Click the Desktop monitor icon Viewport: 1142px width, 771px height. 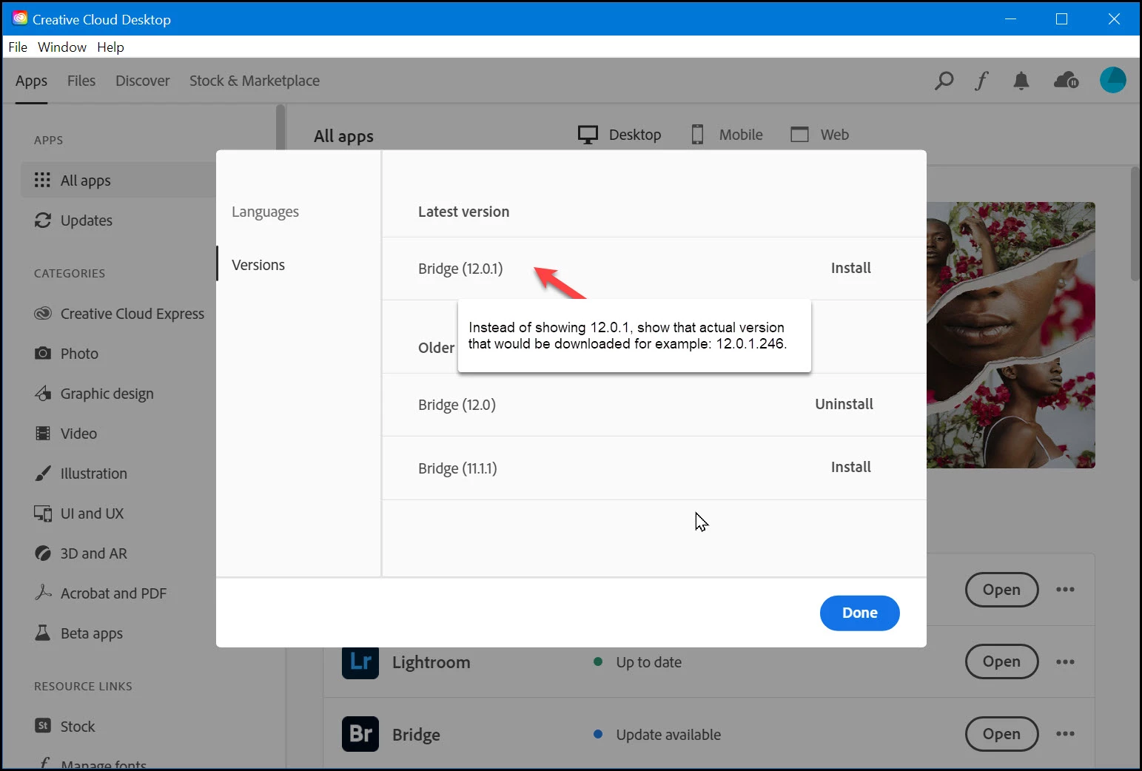point(588,135)
